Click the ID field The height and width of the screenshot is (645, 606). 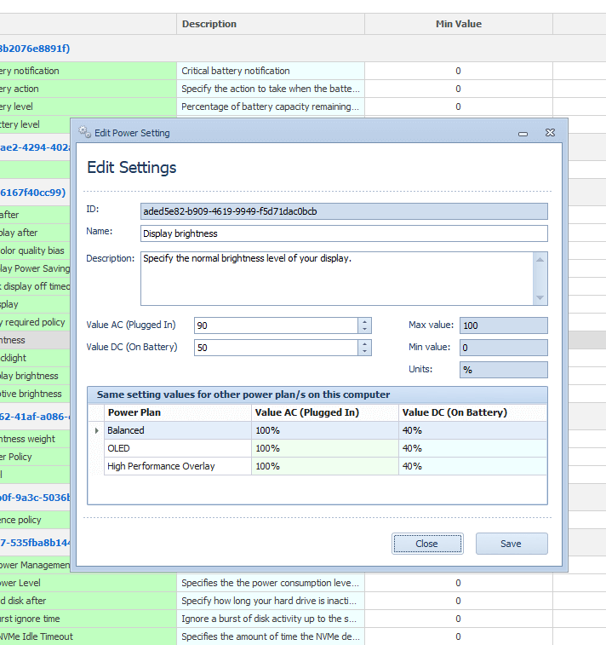[x=344, y=211]
